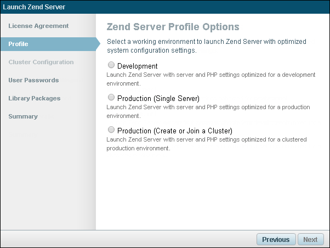
Task: Click the Launch Zend Server title bar
Action: pyautogui.click(x=34, y=7)
